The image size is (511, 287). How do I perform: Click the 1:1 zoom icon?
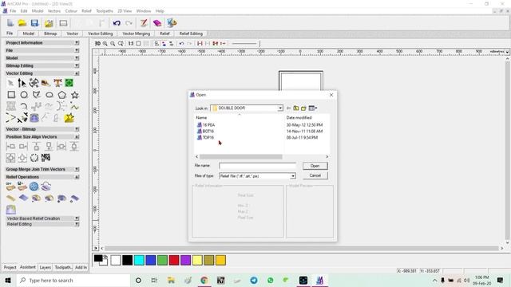(x=131, y=43)
